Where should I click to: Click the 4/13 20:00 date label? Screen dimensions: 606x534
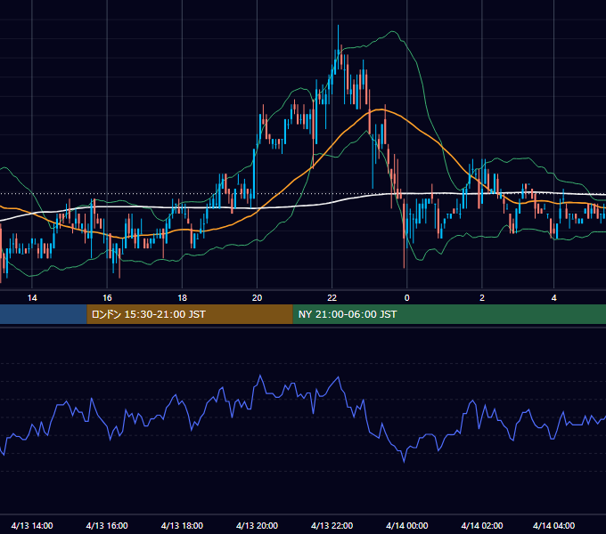257,525
